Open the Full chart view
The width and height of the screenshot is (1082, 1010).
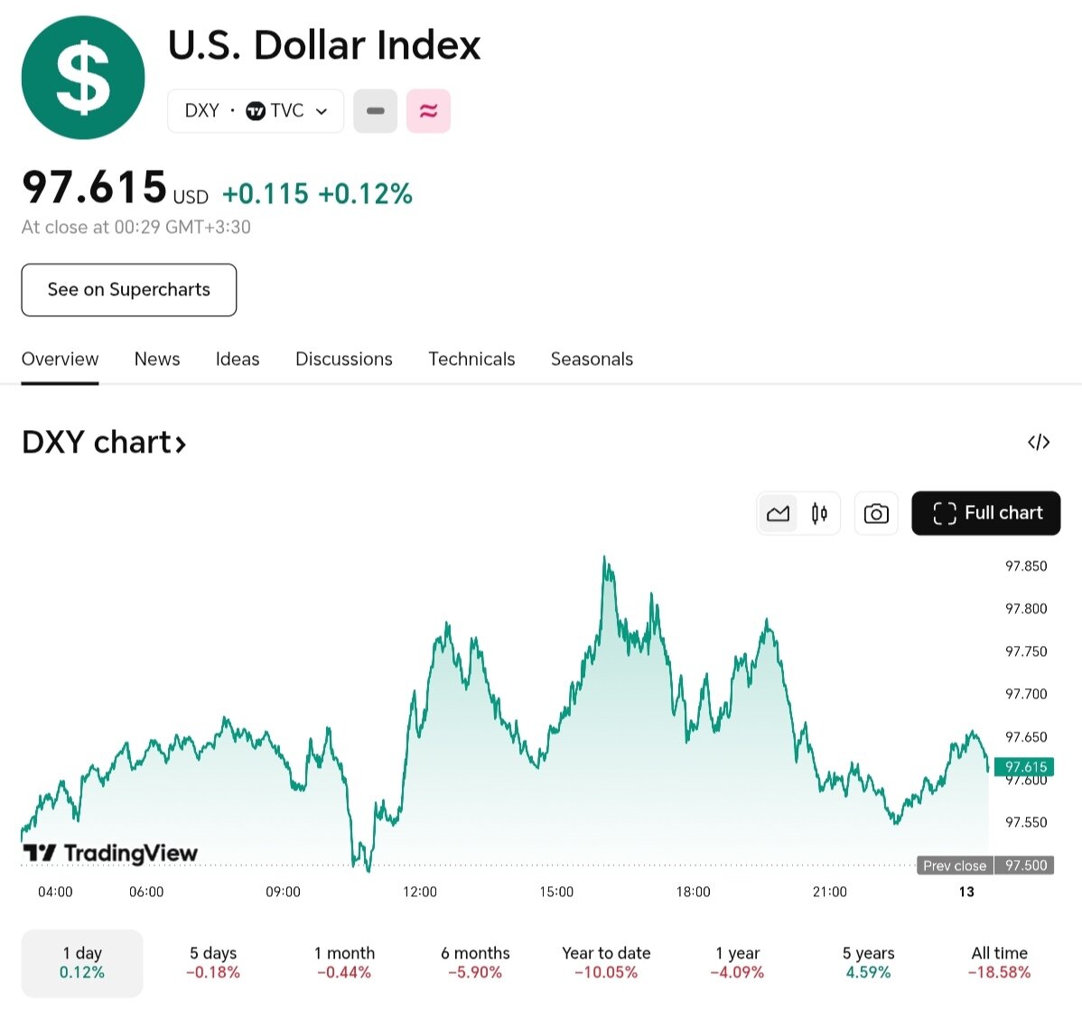point(985,512)
